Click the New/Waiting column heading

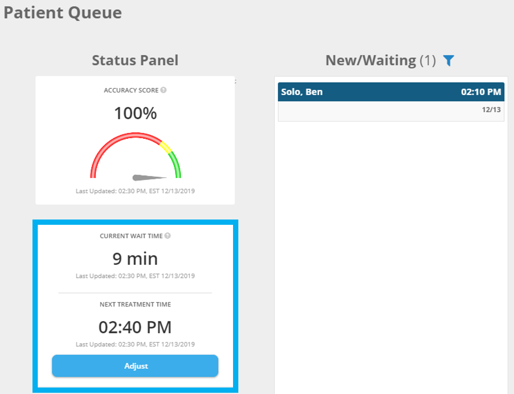coord(371,60)
